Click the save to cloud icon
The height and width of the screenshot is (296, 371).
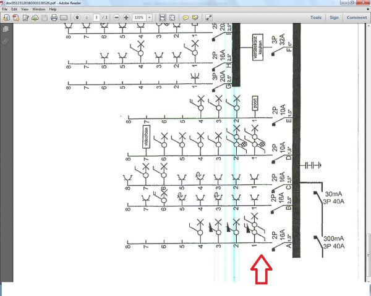click(x=35, y=17)
